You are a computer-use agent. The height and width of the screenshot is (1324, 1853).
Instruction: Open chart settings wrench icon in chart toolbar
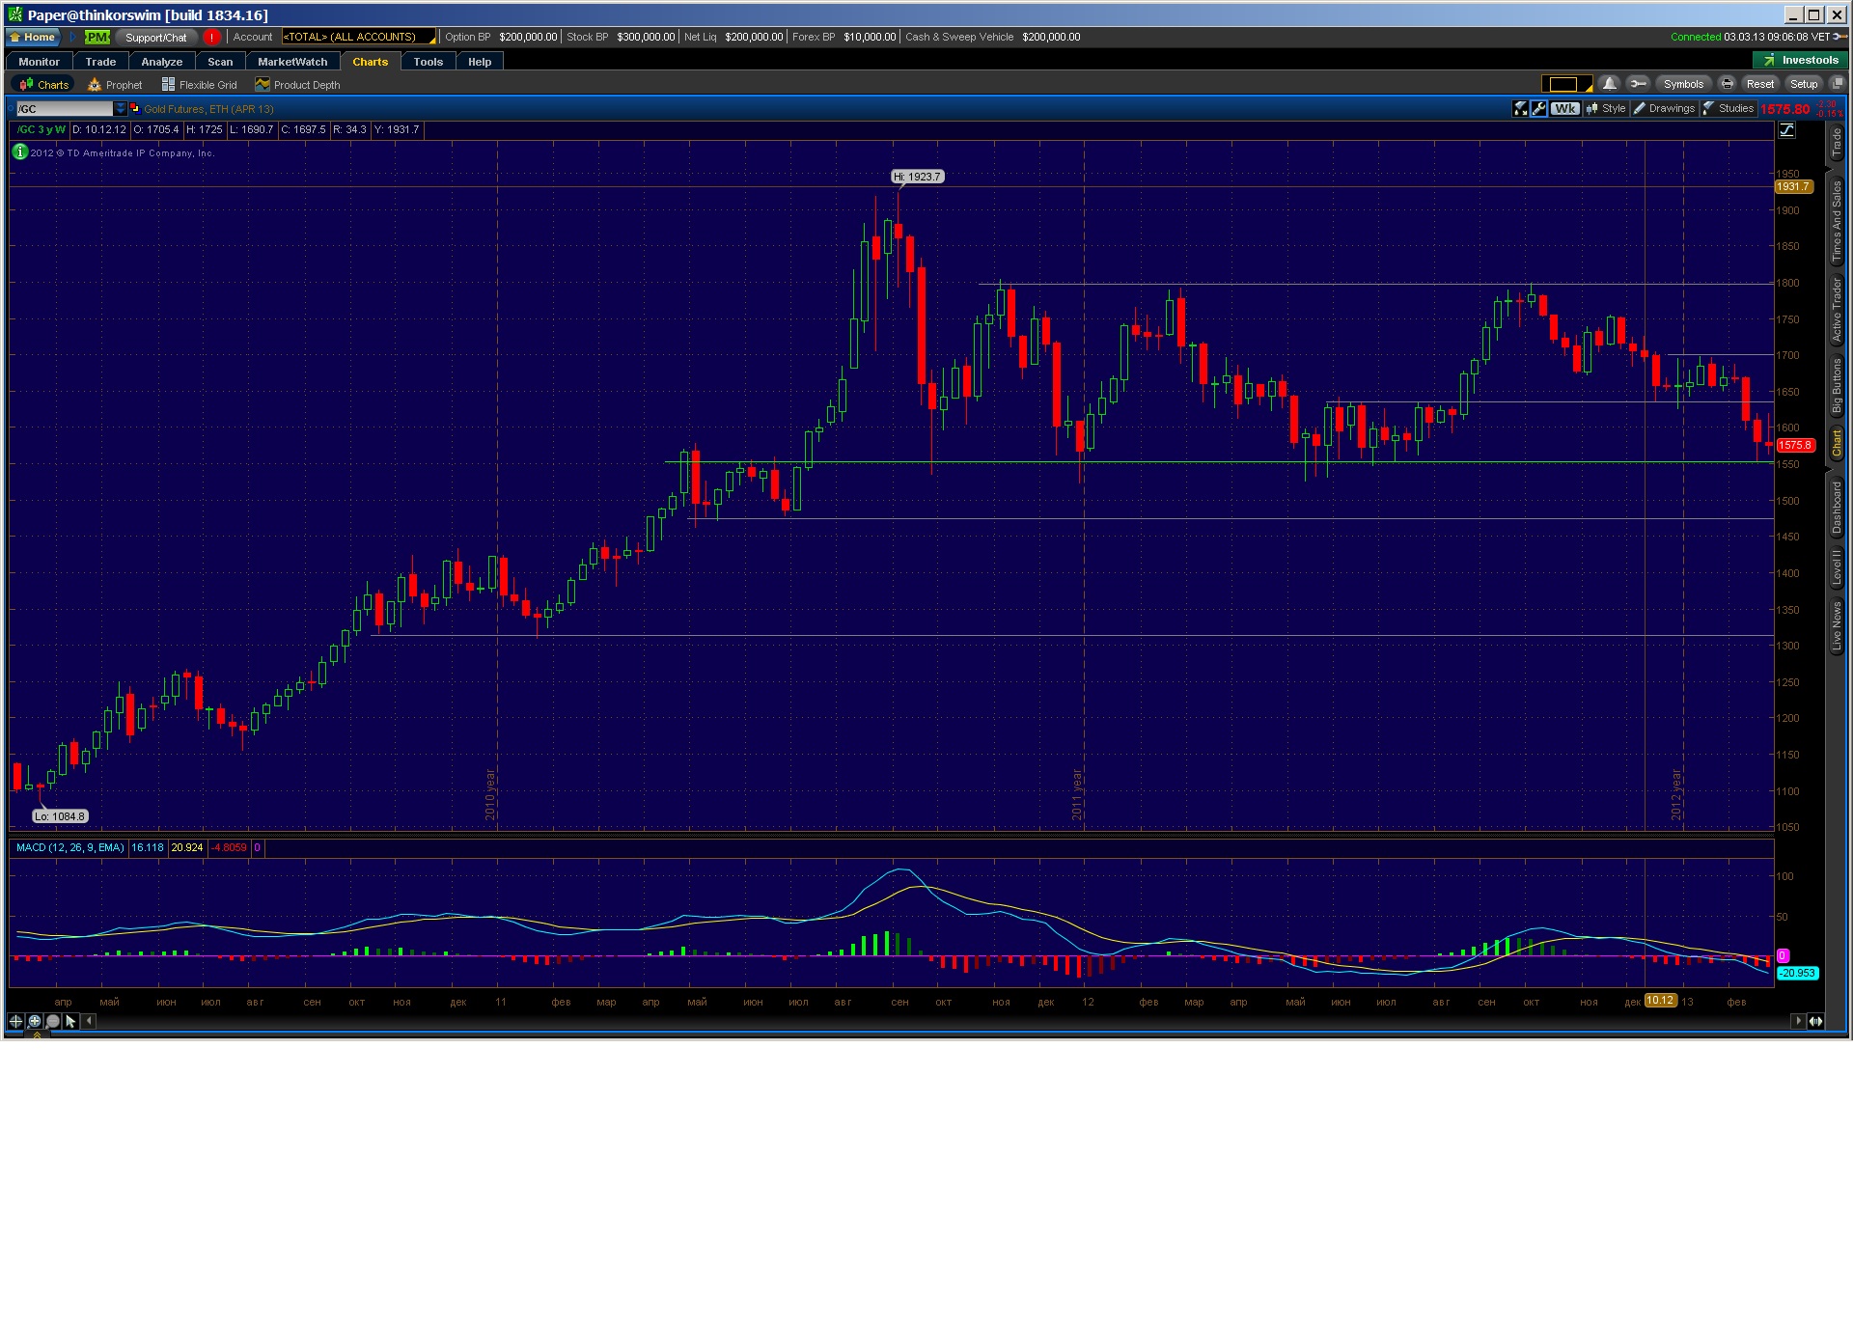click(1539, 108)
